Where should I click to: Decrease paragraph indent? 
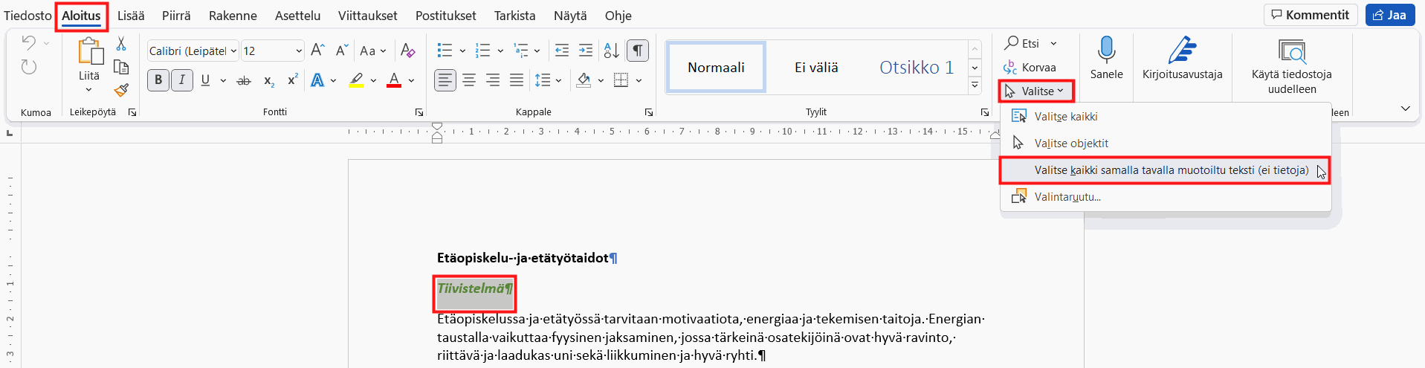coord(562,50)
